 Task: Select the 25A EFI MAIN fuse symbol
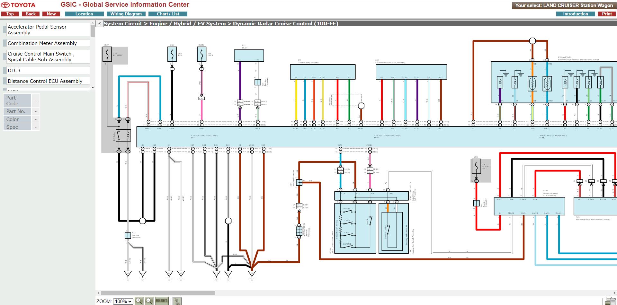click(x=107, y=54)
